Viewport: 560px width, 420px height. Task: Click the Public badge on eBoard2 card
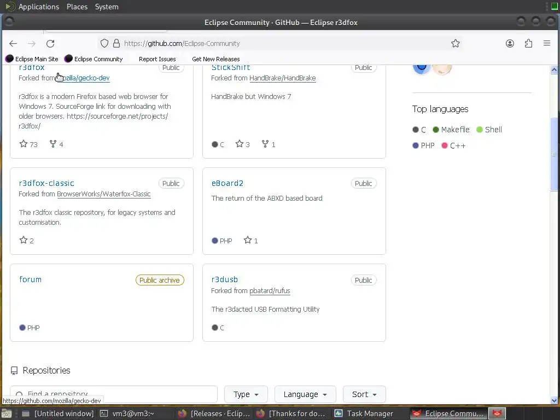coord(364,184)
